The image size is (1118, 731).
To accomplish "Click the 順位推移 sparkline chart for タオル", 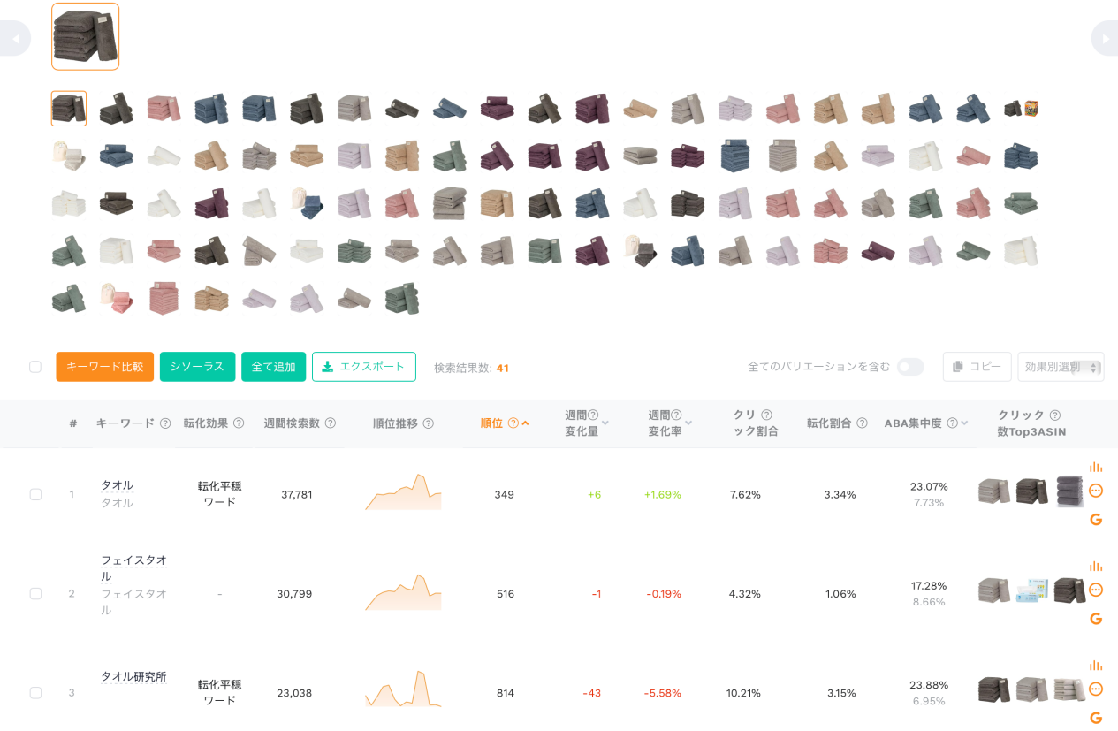I will pyautogui.click(x=403, y=494).
